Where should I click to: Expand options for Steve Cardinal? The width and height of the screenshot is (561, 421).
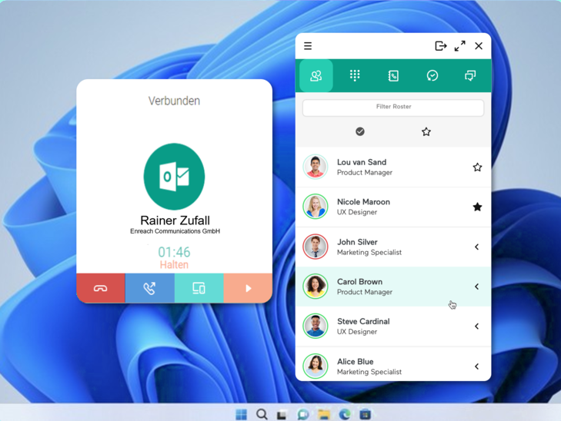pyautogui.click(x=477, y=326)
